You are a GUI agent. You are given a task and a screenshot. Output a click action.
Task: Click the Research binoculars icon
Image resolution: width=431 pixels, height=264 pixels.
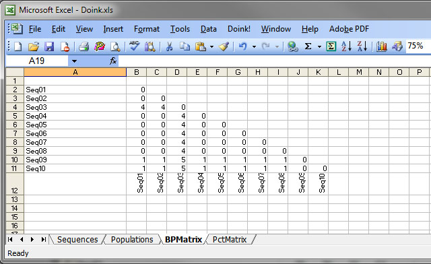(x=150, y=46)
